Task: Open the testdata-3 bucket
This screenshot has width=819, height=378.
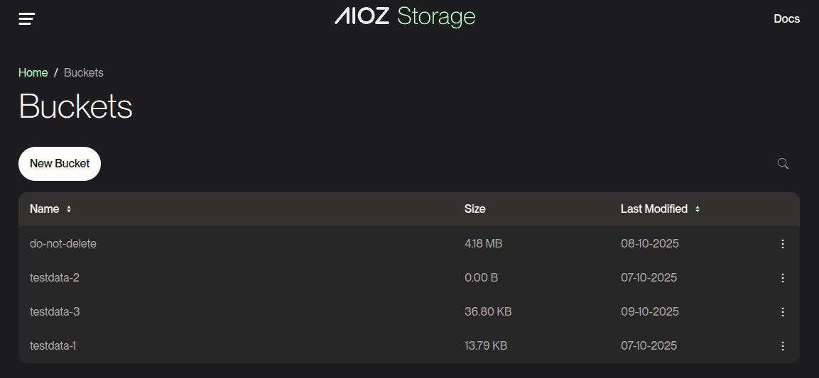Action: point(55,312)
